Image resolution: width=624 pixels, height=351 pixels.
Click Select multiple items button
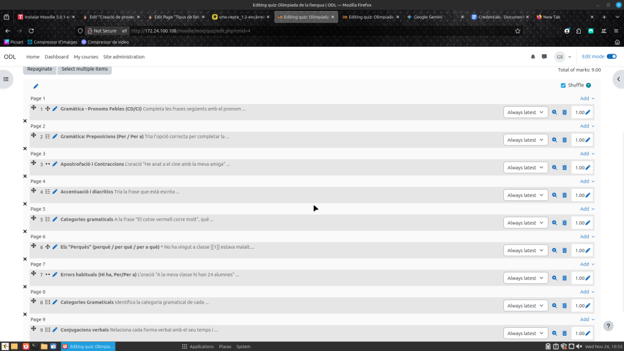pyautogui.click(x=85, y=69)
